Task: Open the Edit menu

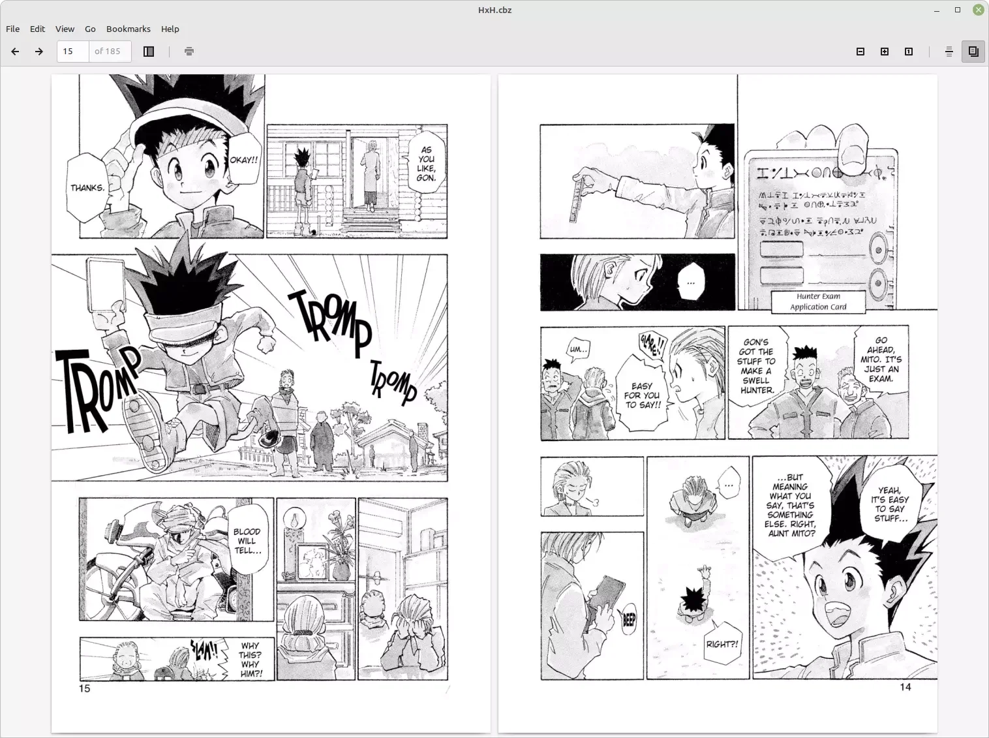Action: (x=38, y=29)
